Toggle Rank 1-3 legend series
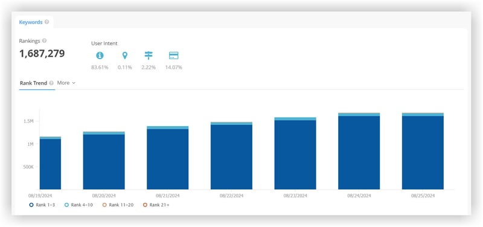This screenshot has width=483, height=227. click(x=42, y=205)
